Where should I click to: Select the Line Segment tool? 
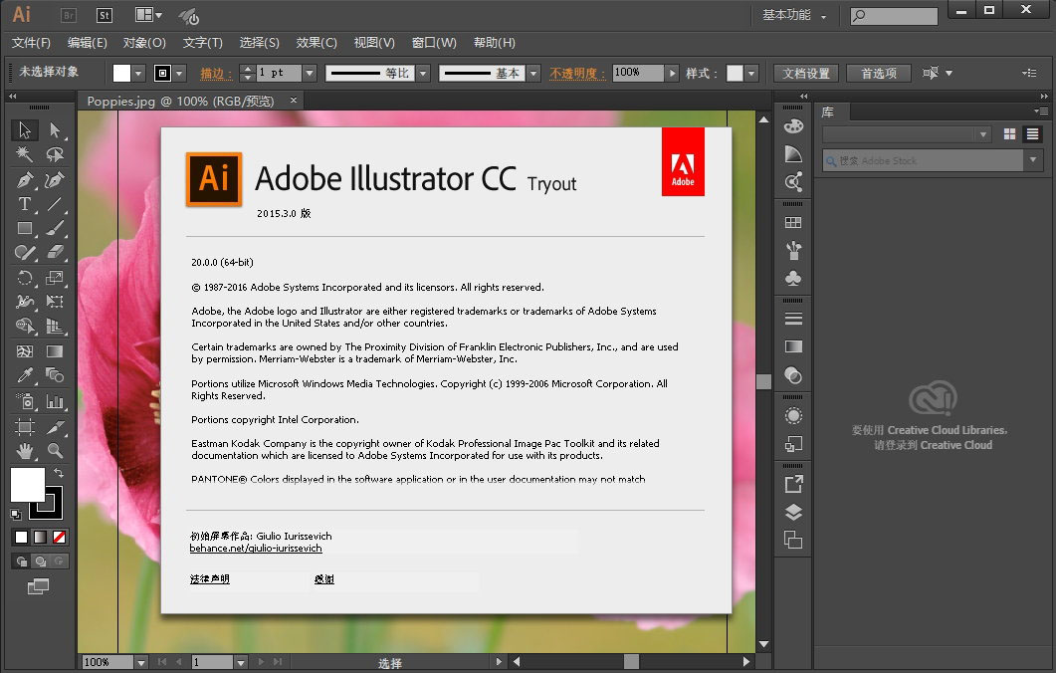(x=55, y=203)
